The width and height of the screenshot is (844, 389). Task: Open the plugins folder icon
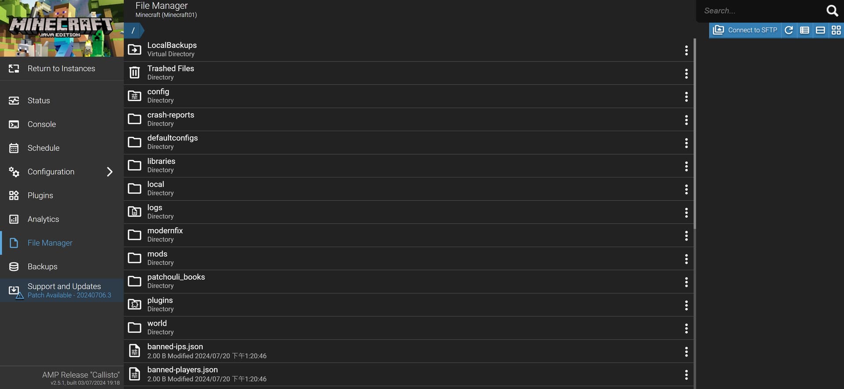coord(135,304)
